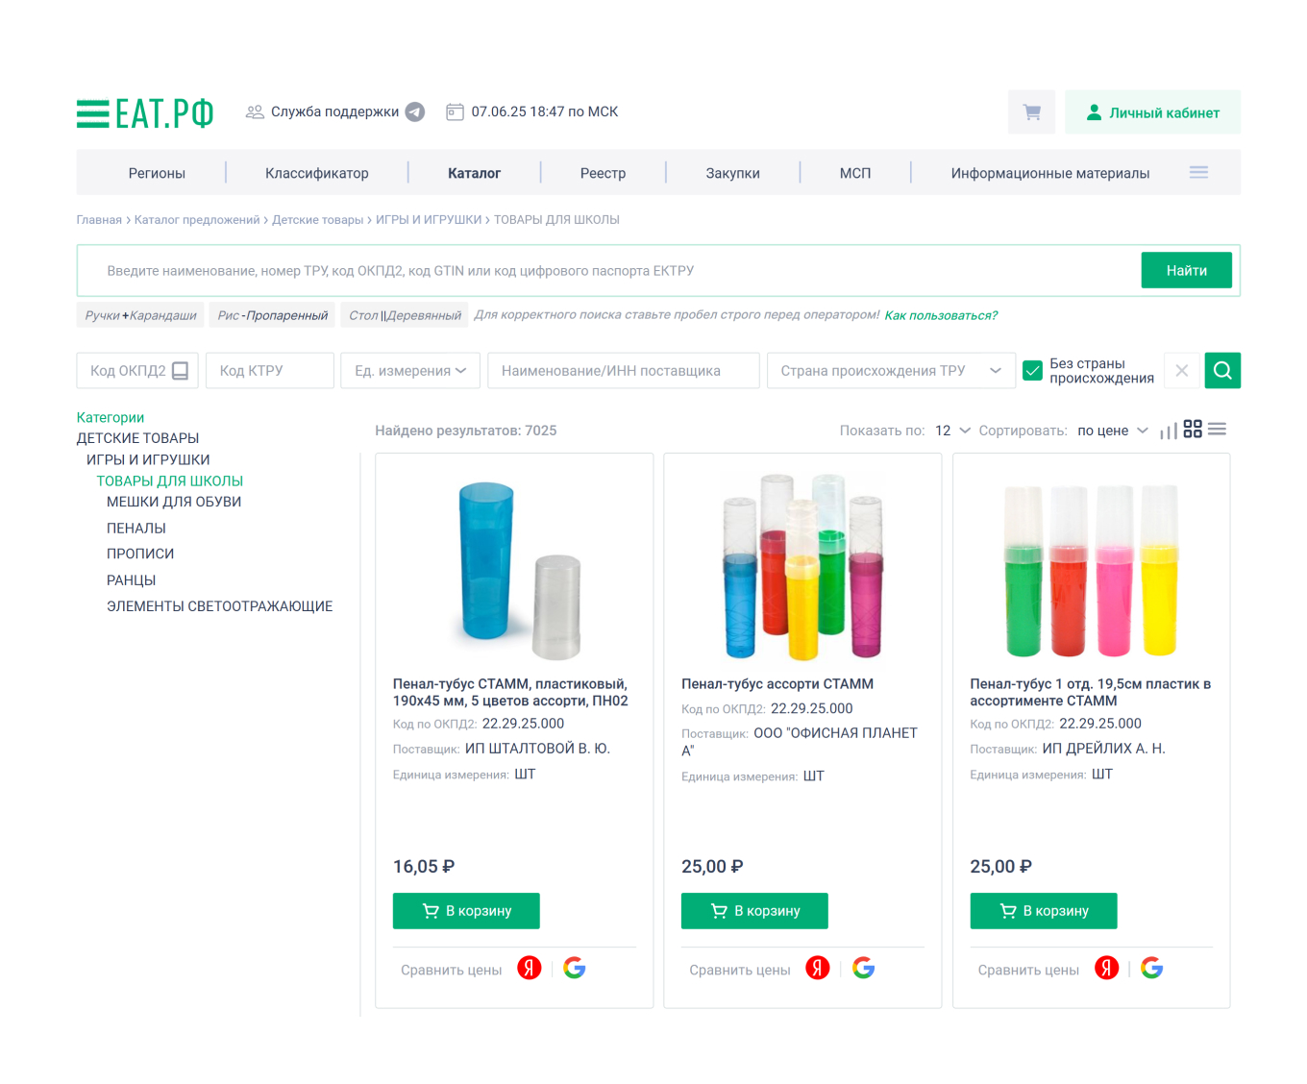Image resolution: width=1307 pixels, height=1084 pixels.
Task: Go to 'Каталог предложений' breadcrumb
Action: tap(197, 220)
